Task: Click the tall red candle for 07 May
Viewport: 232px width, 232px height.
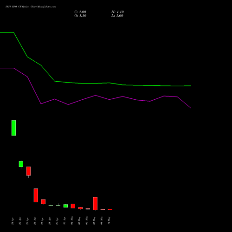Action: pyautogui.click(x=95, y=204)
